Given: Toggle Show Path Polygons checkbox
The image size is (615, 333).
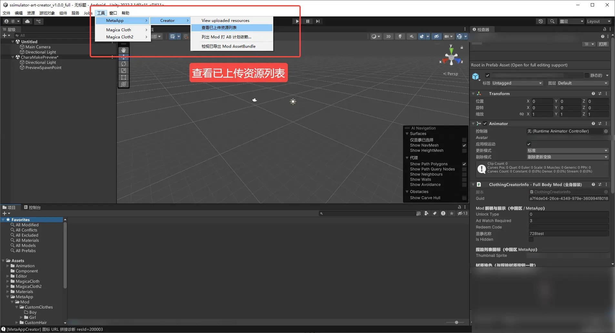Looking at the screenshot, I should [x=464, y=164].
